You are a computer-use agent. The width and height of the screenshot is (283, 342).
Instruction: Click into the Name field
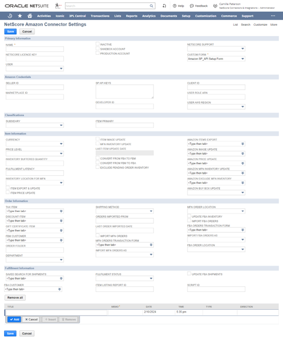click(35, 49)
